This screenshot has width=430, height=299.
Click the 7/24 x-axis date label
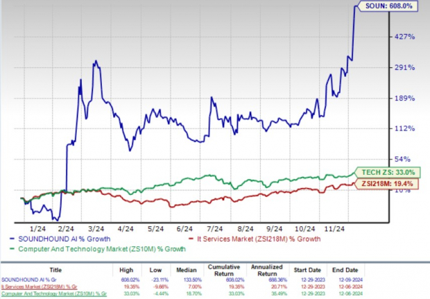point(215,229)
